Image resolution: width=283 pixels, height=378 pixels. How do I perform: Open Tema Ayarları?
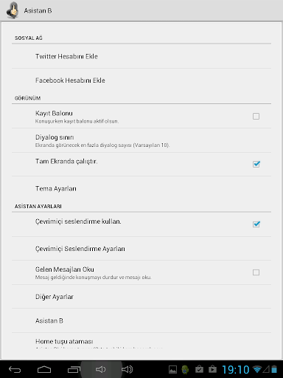click(x=141, y=188)
